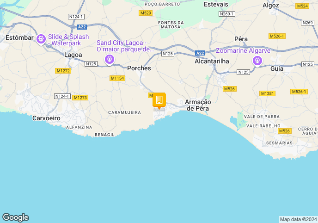
Task: Open the Zoomarine Algarve text label
Action: click(243, 50)
